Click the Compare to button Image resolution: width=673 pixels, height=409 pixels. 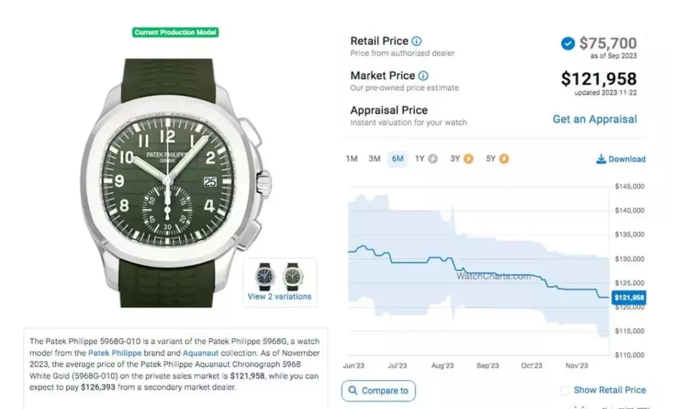tap(379, 391)
